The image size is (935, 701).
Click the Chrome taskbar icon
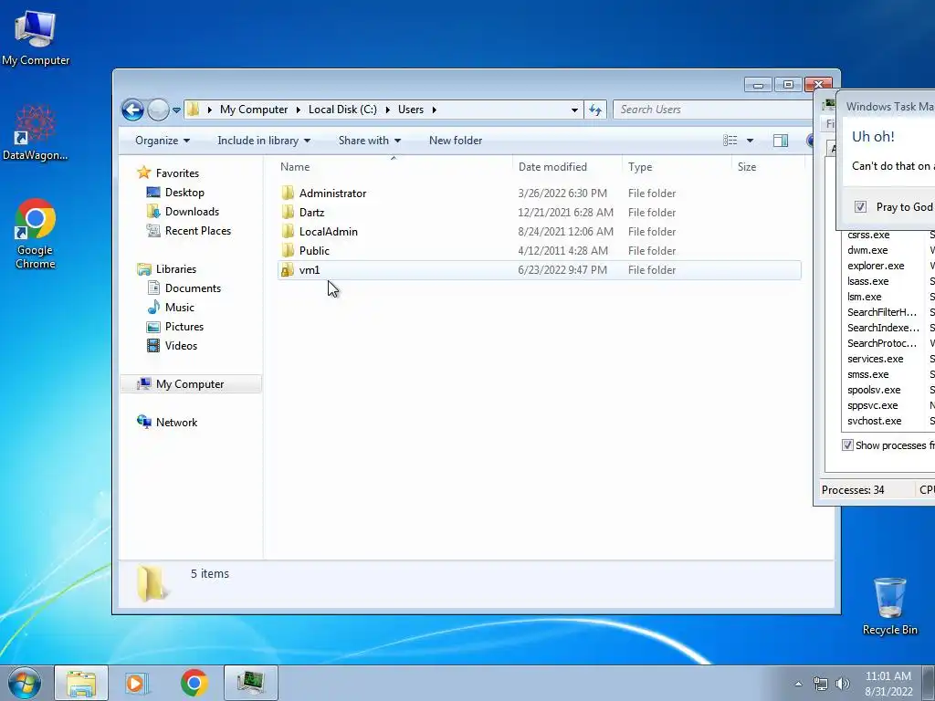coord(194,683)
